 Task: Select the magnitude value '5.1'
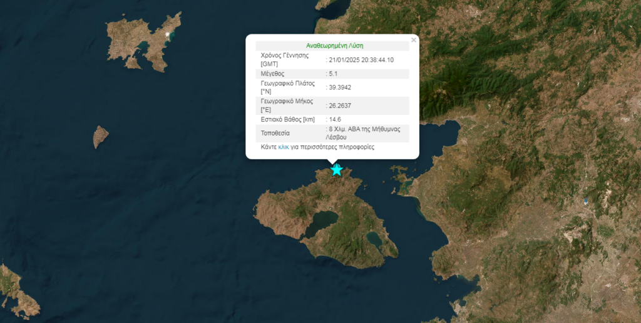(x=333, y=74)
